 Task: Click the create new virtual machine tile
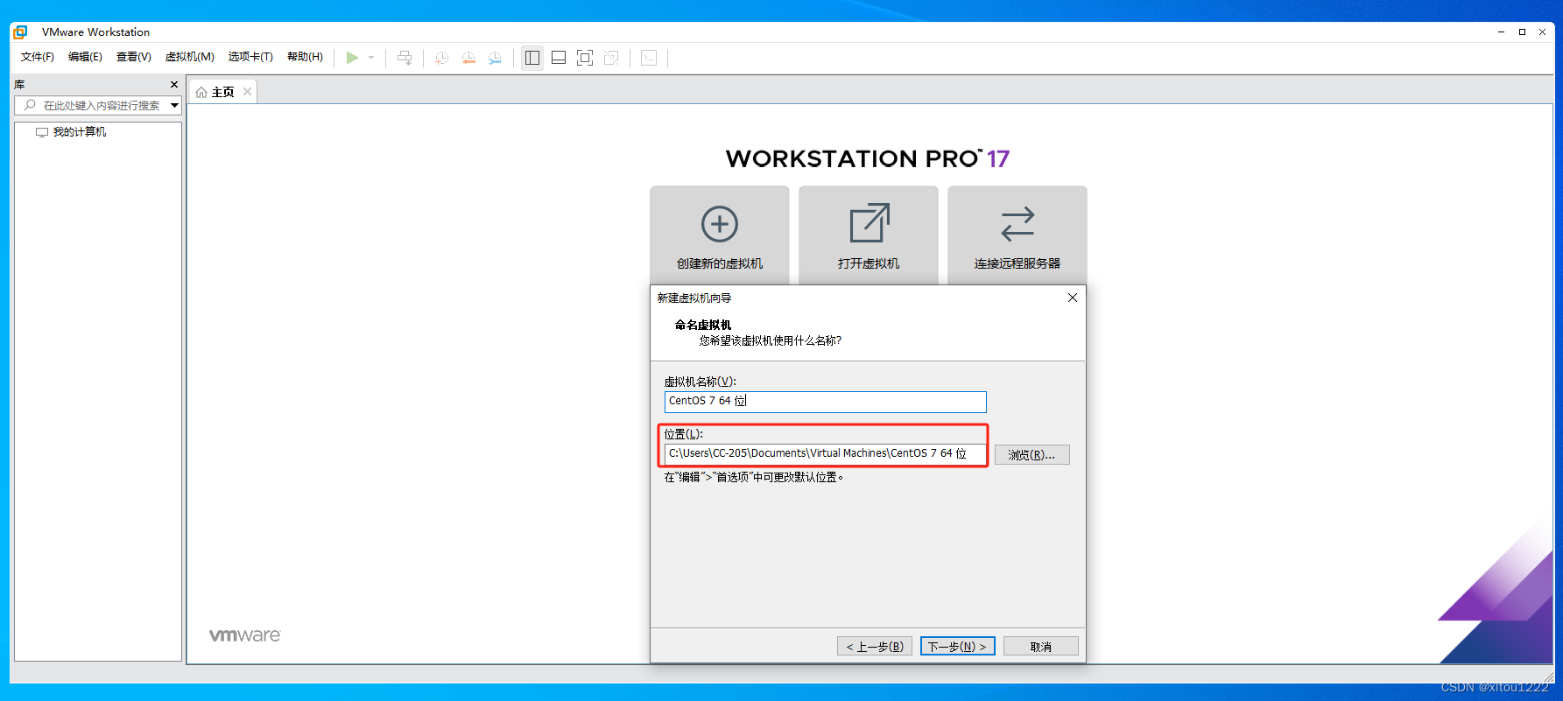(720, 235)
